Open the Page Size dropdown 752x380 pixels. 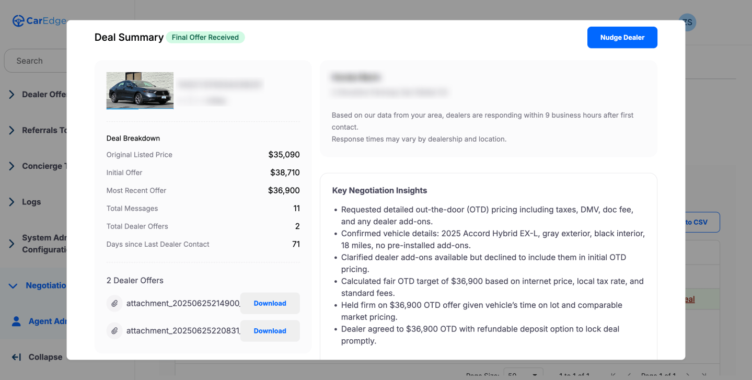coord(523,376)
